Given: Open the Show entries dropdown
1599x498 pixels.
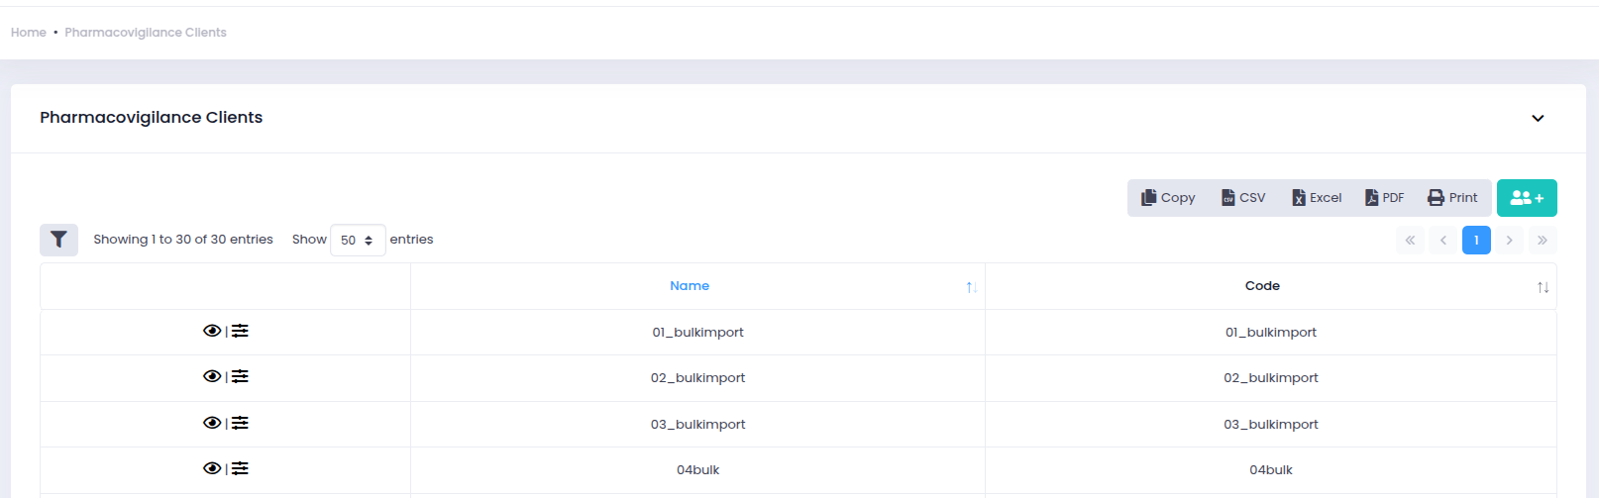Looking at the screenshot, I should point(358,240).
